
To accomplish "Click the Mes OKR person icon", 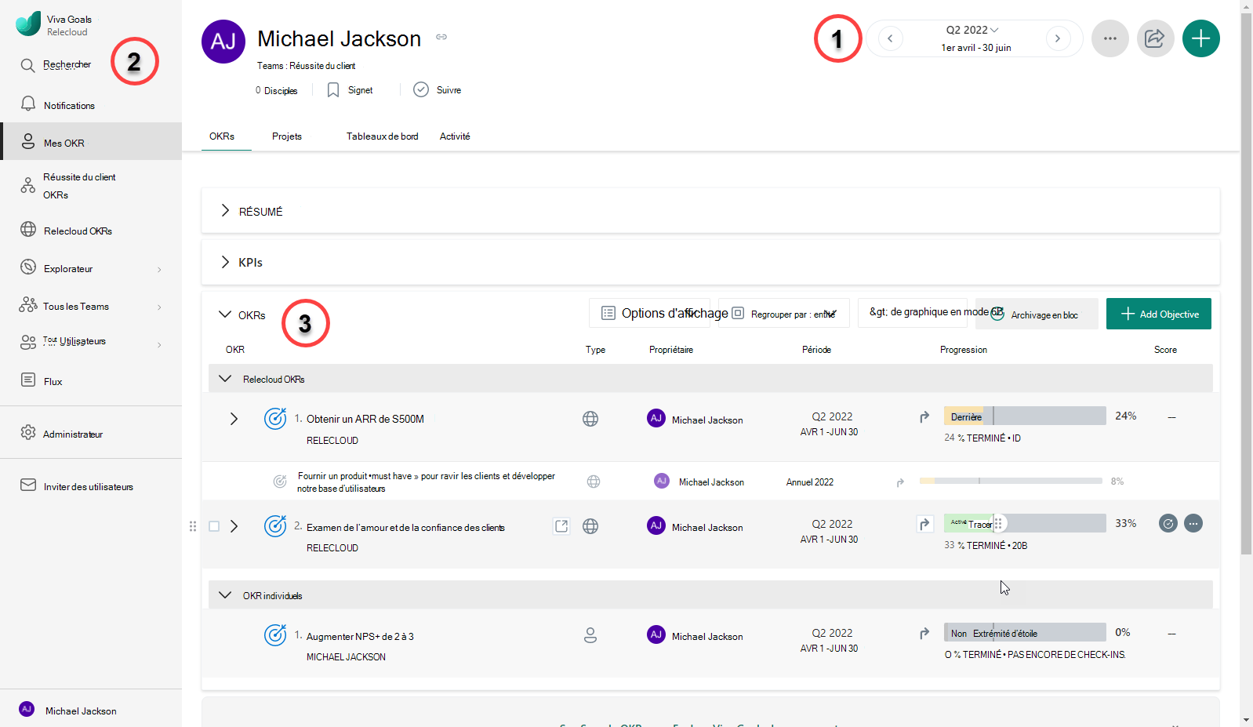I will (x=28, y=142).
